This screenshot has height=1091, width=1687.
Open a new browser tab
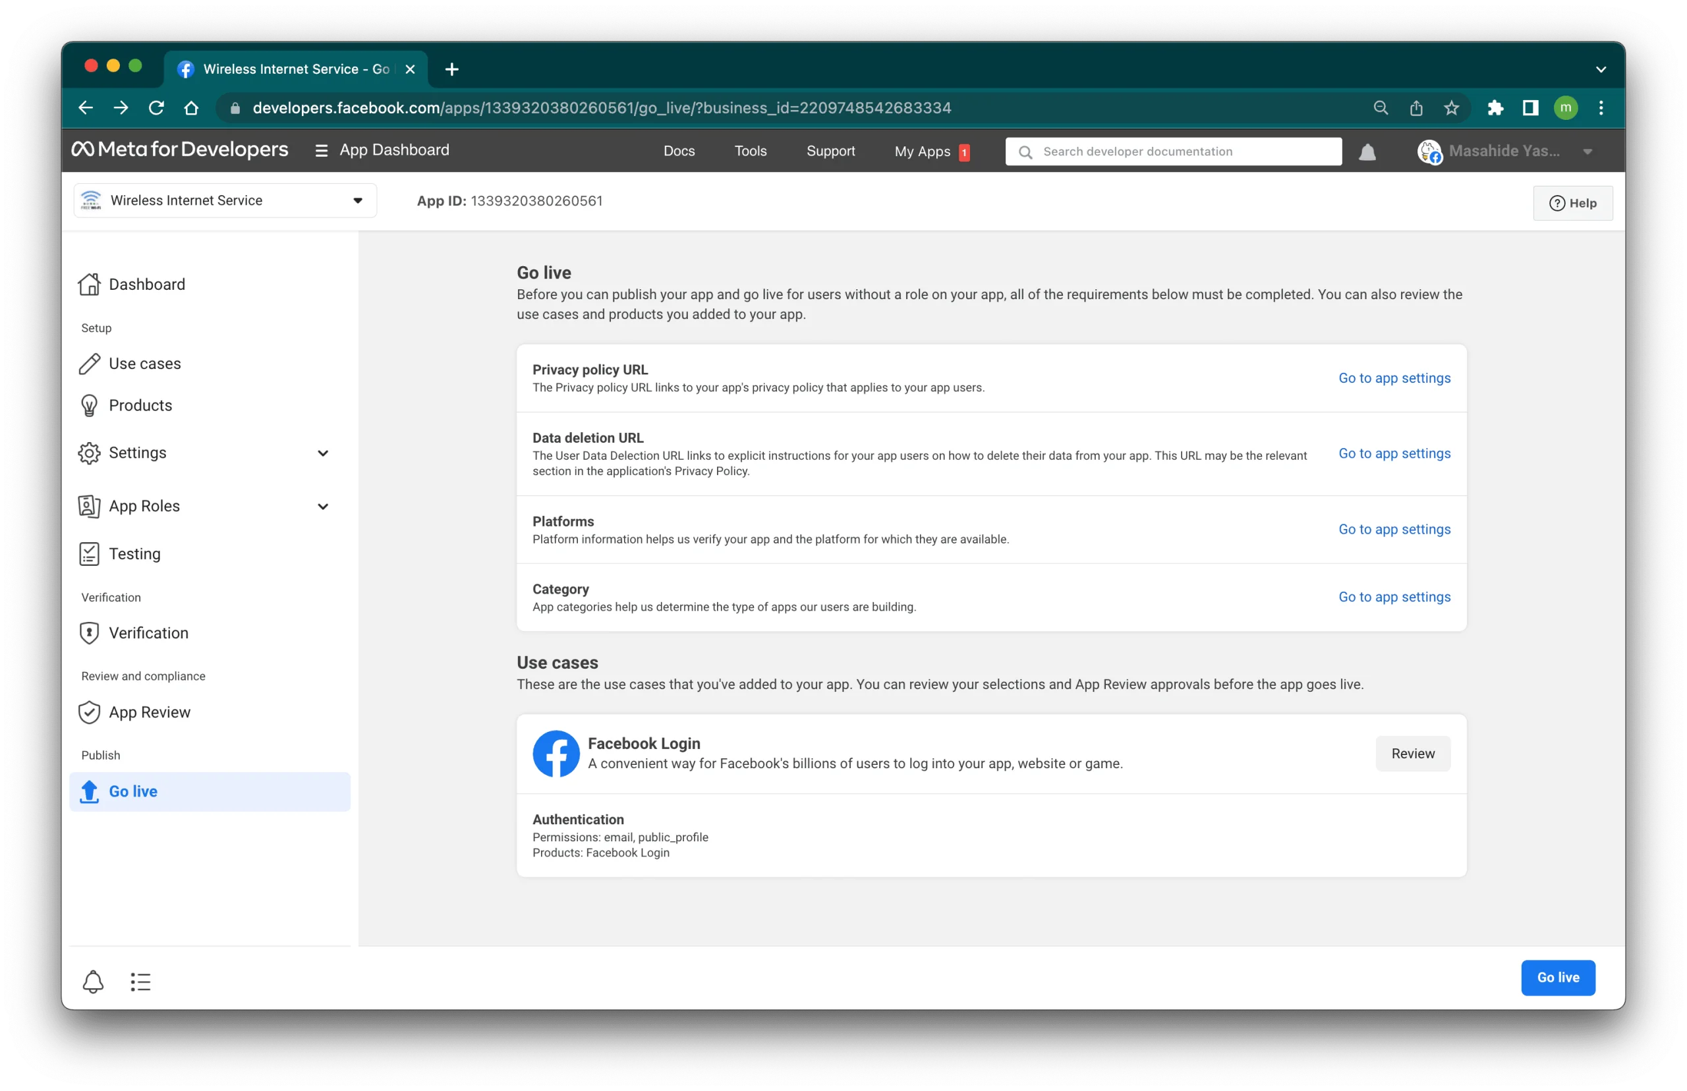pos(451,69)
